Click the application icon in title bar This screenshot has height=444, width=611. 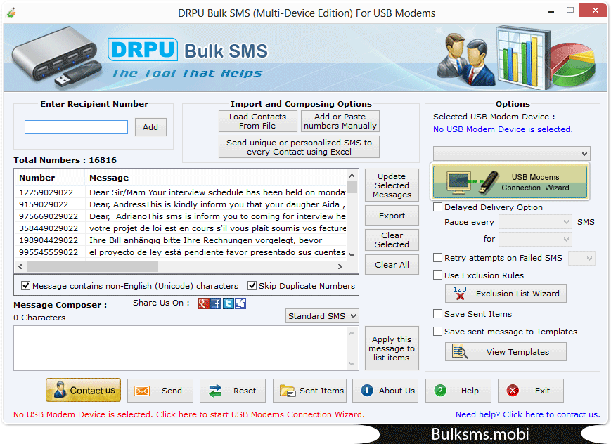click(x=11, y=13)
